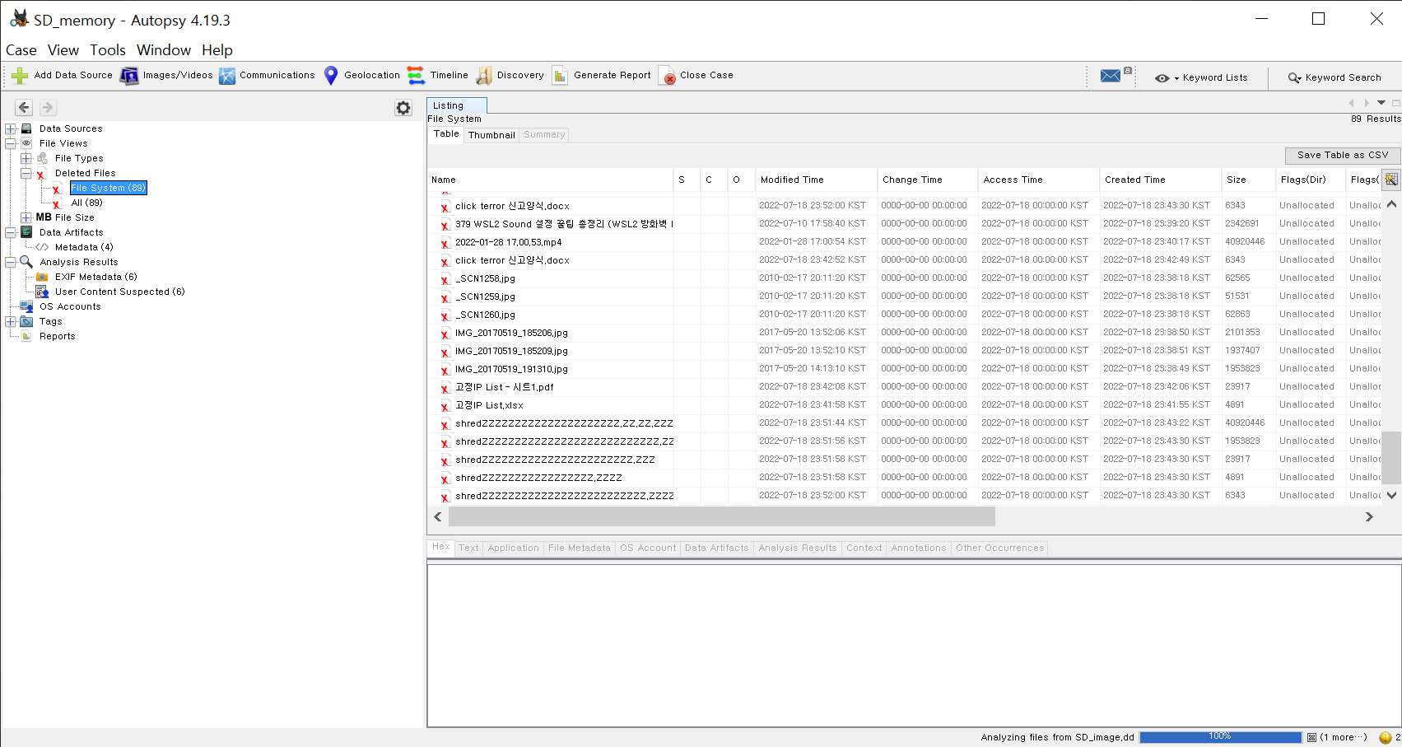
Task: Click the User Content Suspected icon
Action: click(x=42, y=292)
